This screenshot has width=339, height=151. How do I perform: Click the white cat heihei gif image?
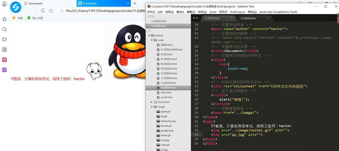click(x=94, y=71)
